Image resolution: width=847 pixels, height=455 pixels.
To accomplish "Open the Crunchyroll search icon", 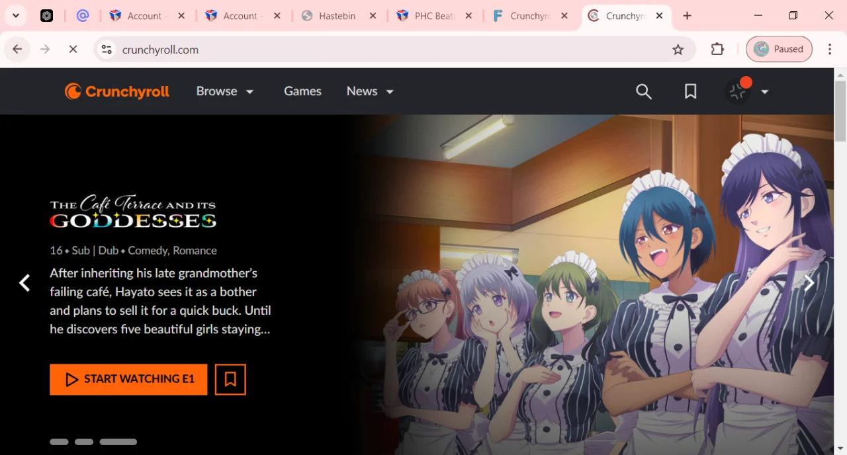I will point(644,91).
